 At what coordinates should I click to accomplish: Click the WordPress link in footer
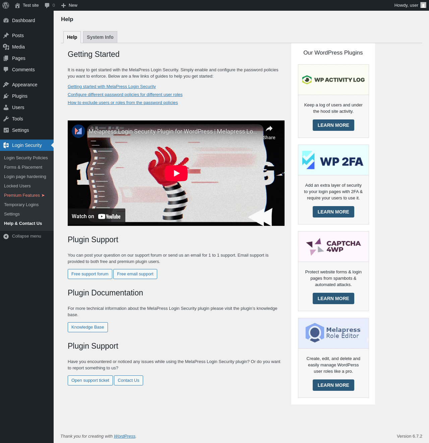tap(125, 436)
